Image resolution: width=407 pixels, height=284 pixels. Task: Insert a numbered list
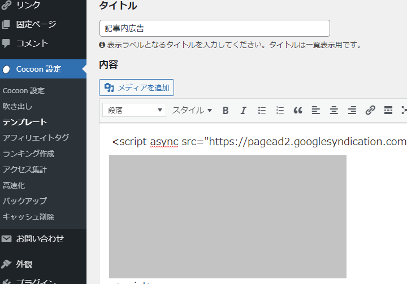coord(280,111)
